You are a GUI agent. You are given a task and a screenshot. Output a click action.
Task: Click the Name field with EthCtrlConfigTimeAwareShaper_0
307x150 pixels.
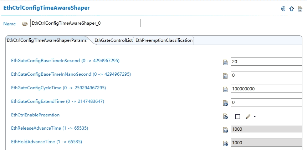[x=85, y=23]
